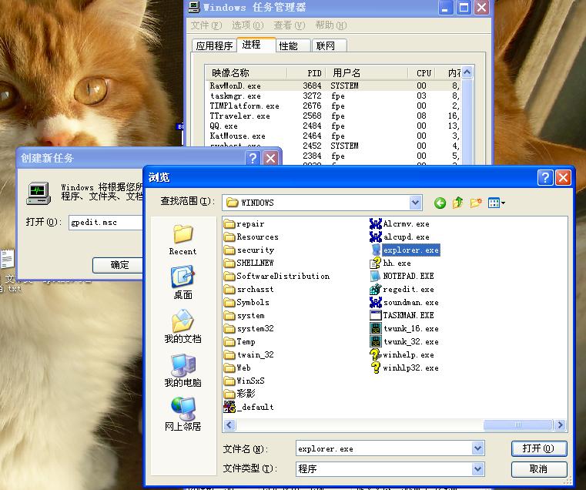Click help button in 创建新任务 dialog
The height and width of the screenshot is (490, 586).
[253, 158]
